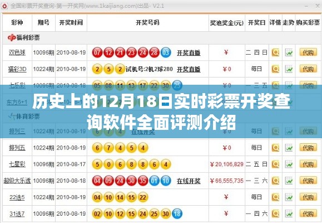Click blue ball 01 in 超级大乐透 row
This screenshot has height=223, width=322.
point(154,181)
